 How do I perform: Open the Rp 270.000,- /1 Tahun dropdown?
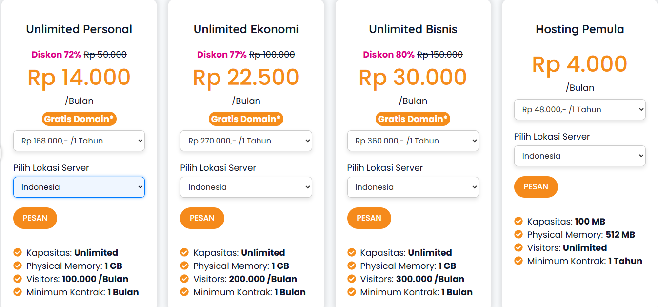(x=246, y=141)
